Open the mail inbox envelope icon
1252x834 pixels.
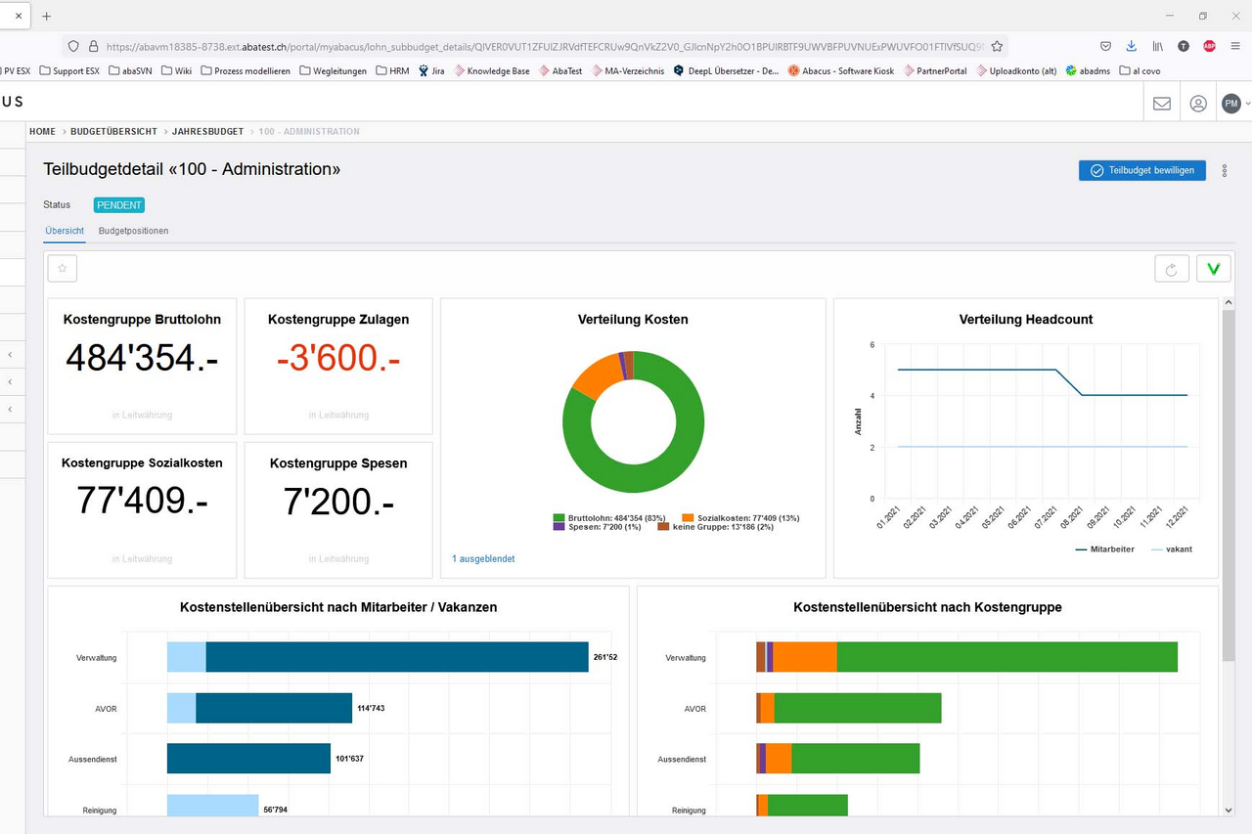click(1162, 104)
